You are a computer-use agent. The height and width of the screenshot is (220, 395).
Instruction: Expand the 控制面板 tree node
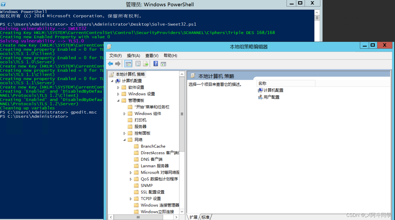coord(124,133)
